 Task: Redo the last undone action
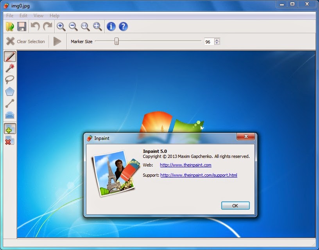click(48, 27)
